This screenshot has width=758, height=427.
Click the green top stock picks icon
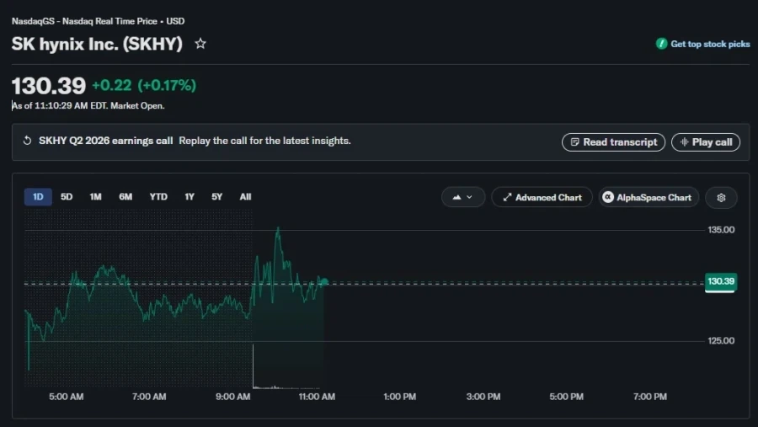click(x=661, y=44)
